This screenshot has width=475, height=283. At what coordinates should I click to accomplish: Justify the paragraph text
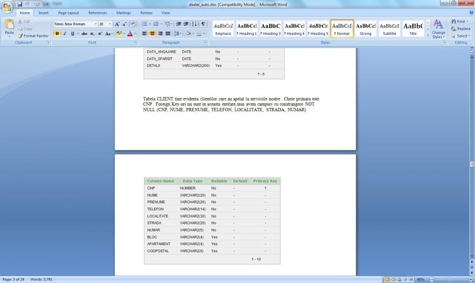click(x=168, y=34)
